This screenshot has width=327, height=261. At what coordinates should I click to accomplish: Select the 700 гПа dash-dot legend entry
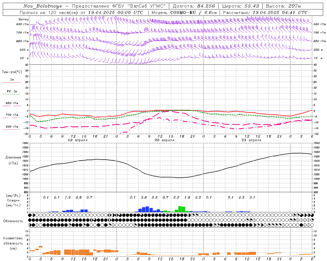tap(12, 116)
